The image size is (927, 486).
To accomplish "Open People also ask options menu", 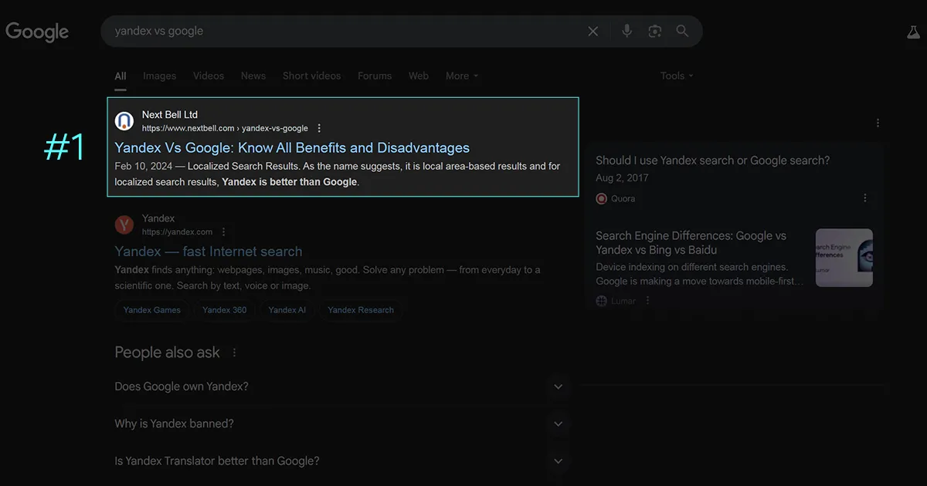I will pos(235,353).
